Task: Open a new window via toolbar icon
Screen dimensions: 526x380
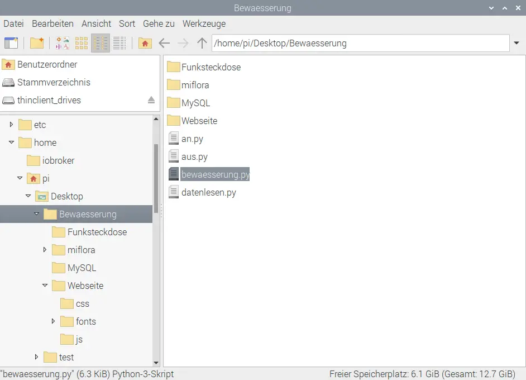Action: (x=11, y=43)
